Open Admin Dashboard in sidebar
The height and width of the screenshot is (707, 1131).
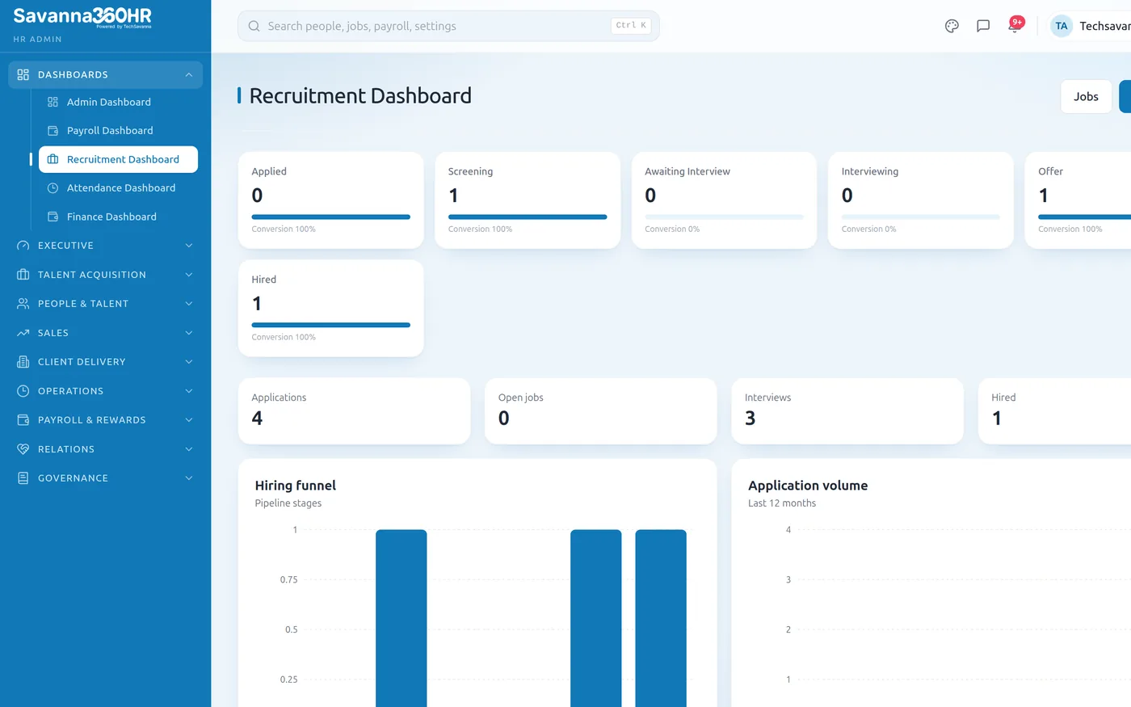118,102
